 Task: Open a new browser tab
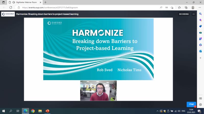45,2
